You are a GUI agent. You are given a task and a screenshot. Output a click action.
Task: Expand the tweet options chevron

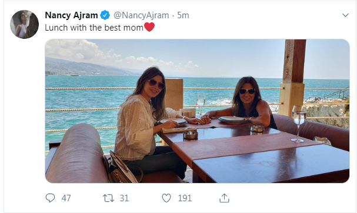click(345, 15)
